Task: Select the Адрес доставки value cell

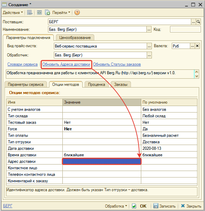Action: [x=102, y=161]
